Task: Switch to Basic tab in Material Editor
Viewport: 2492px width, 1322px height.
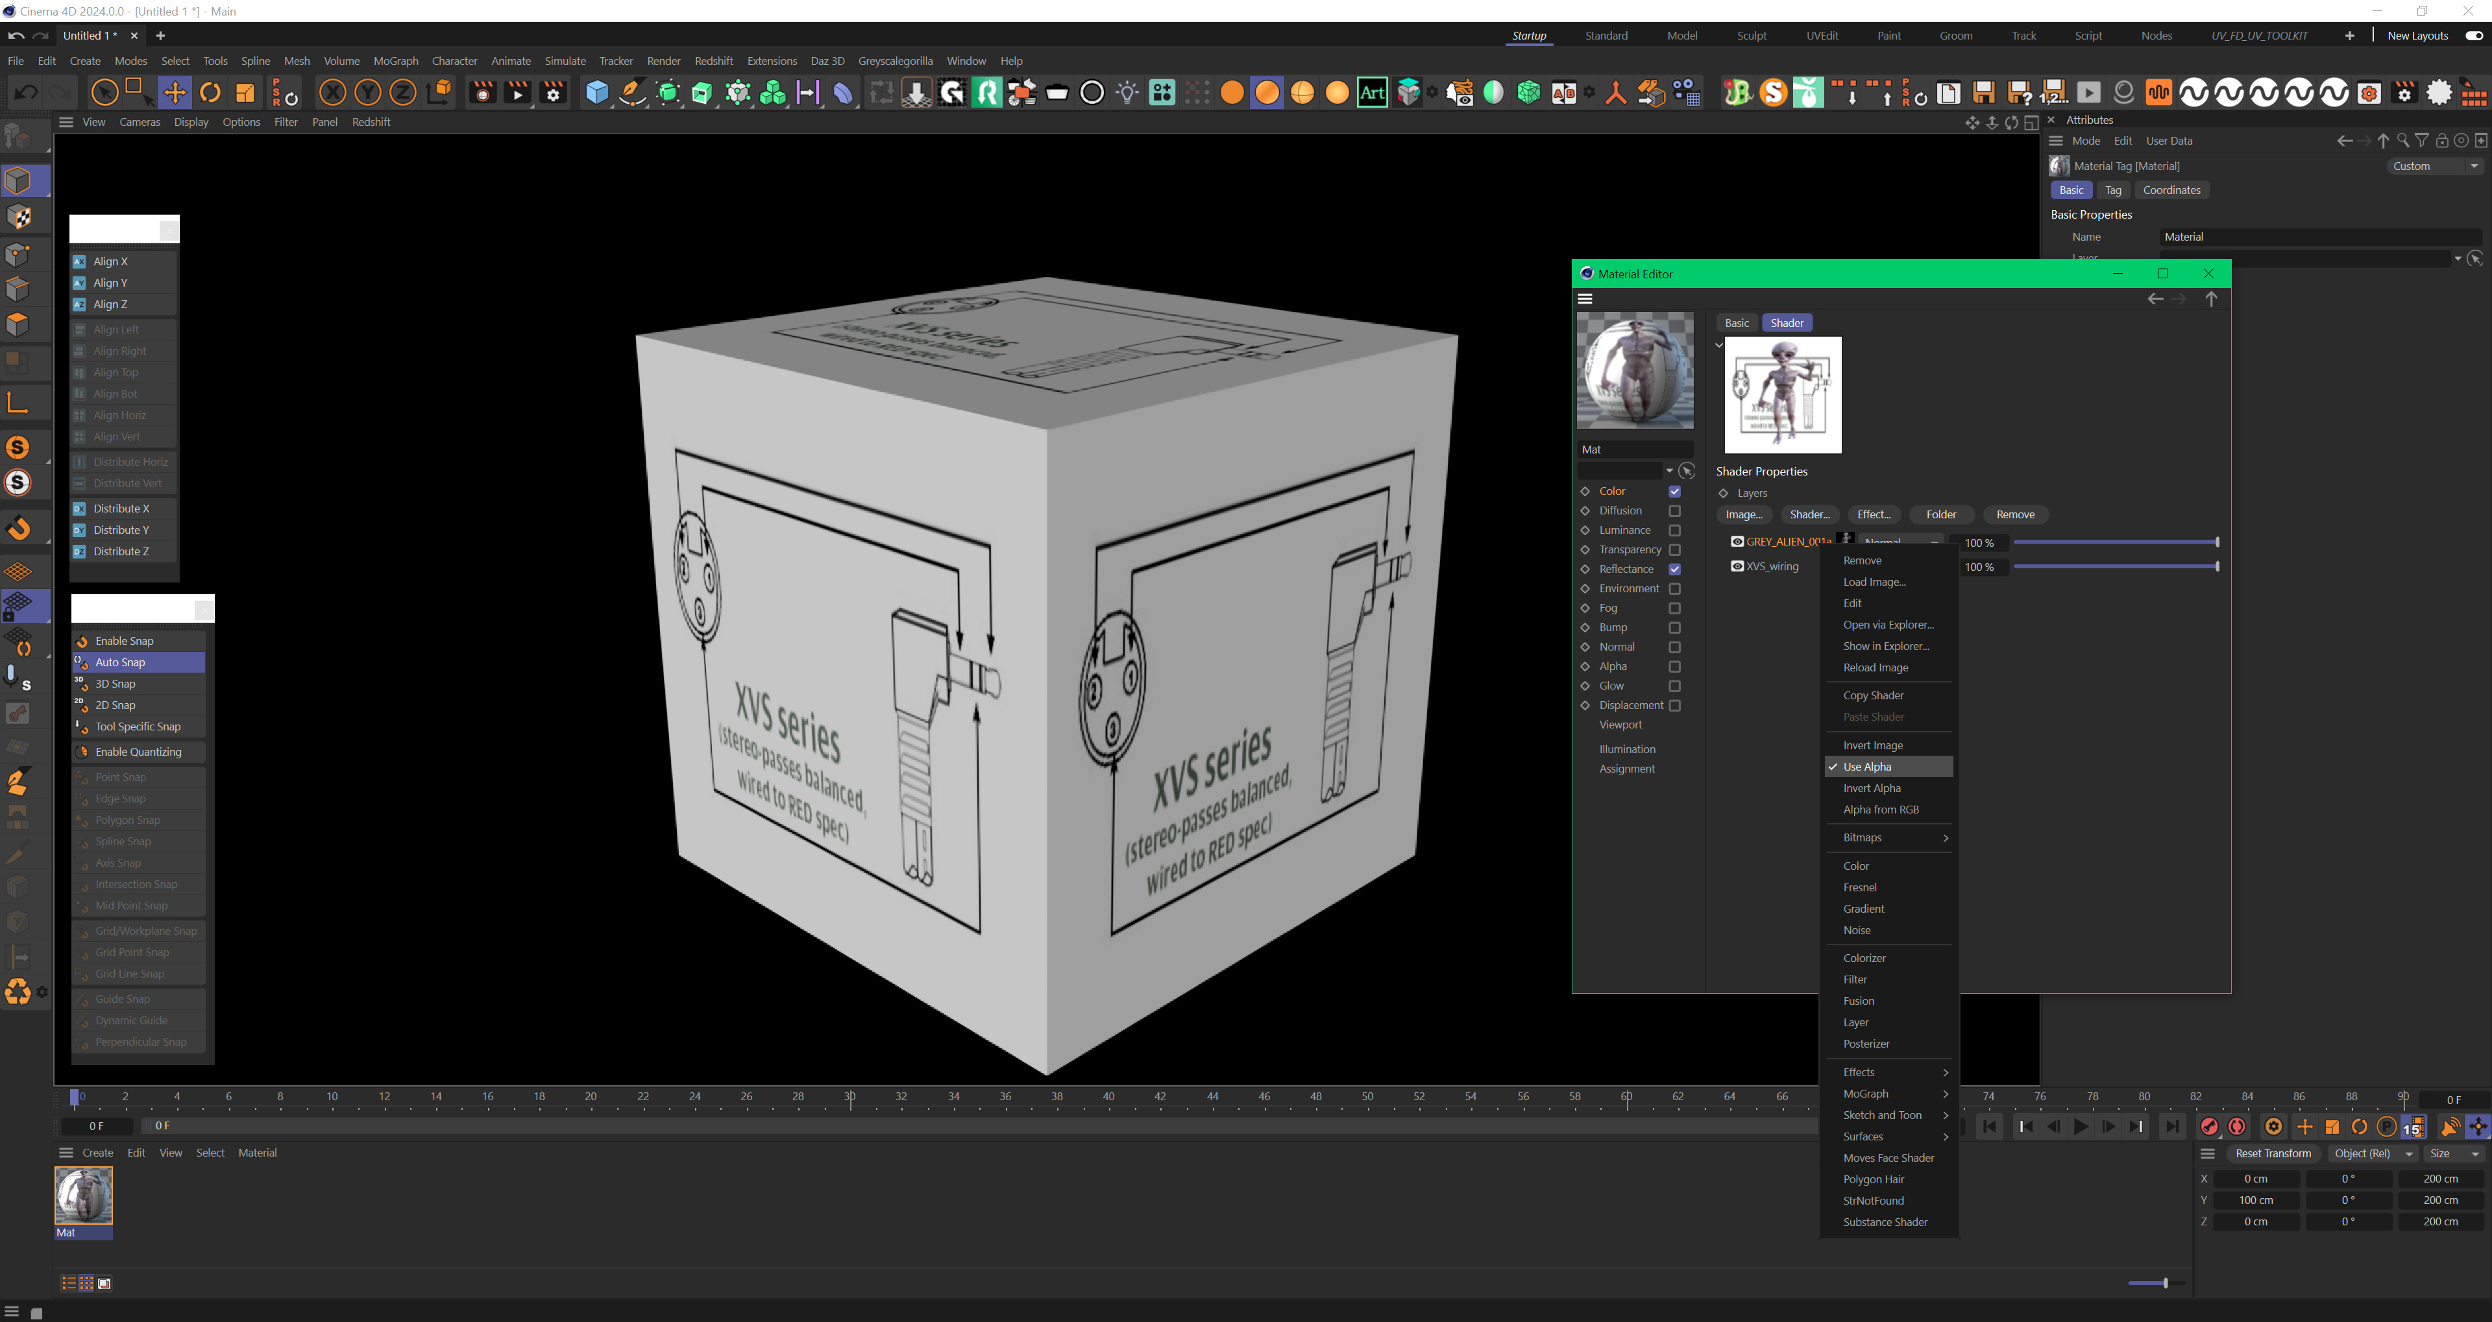Action: tap(1737, 323)
